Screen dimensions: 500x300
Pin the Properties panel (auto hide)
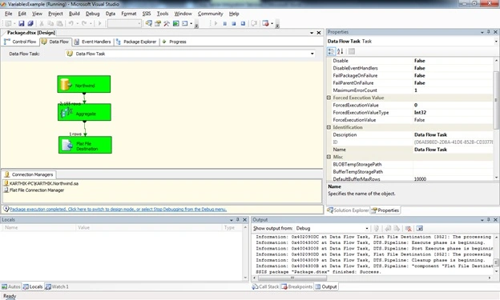click(x=488, y=32)
